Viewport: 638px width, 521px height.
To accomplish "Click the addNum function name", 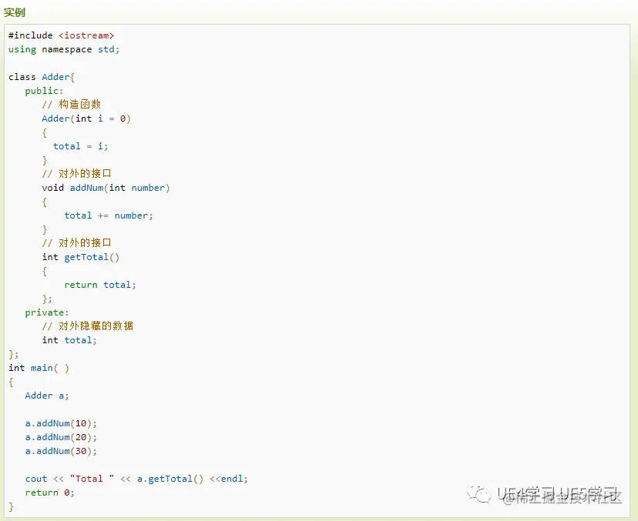I will (x=86, y=187).
